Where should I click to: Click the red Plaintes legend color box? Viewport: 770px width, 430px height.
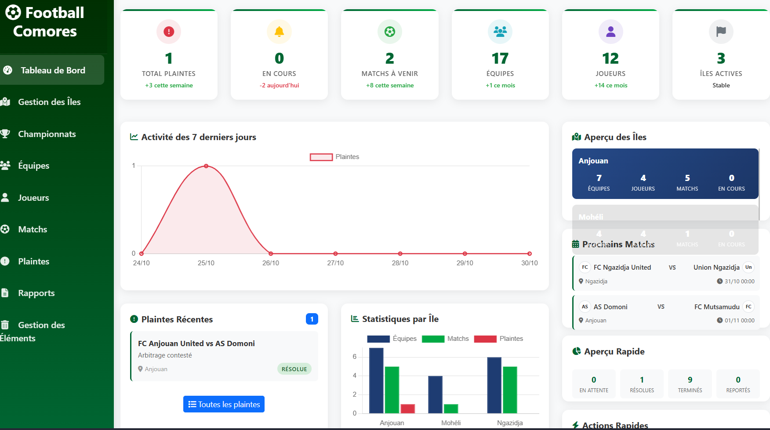pos(485,339)
